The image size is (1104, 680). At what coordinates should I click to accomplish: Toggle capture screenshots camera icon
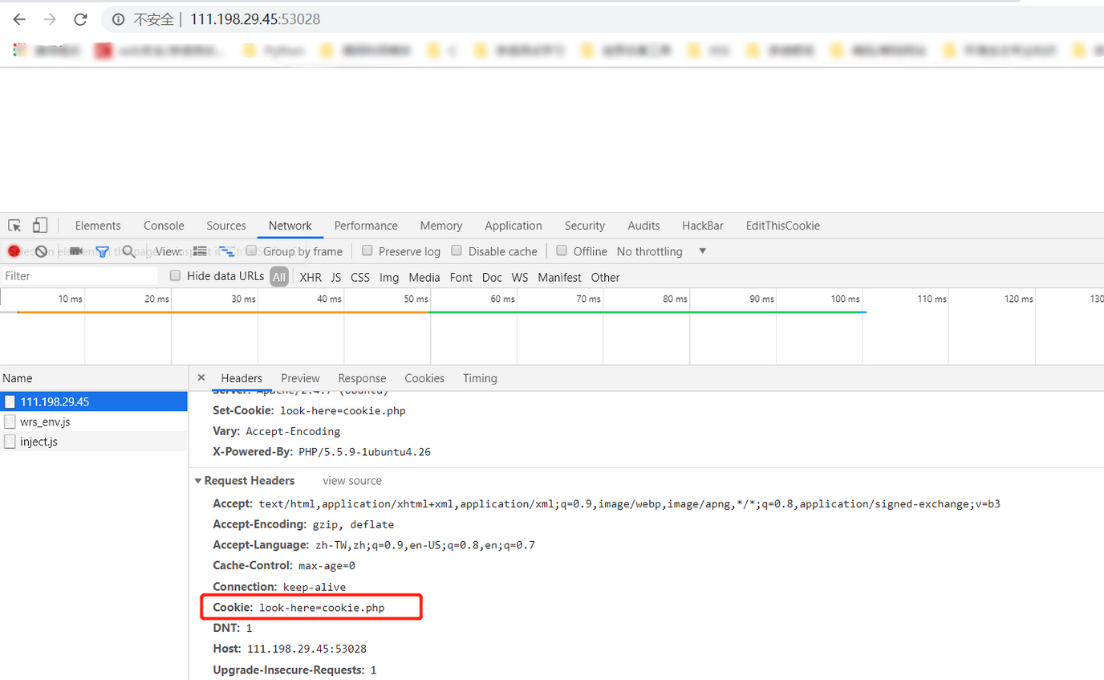click(x=76, y=251)
